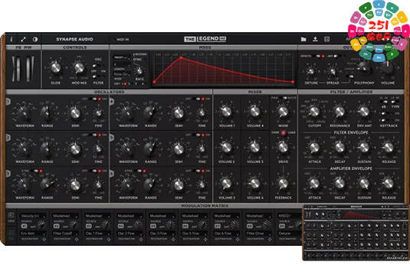
Task: Toggle the 12/24 dB filter slope switch
Action: [x=384, y=102]
